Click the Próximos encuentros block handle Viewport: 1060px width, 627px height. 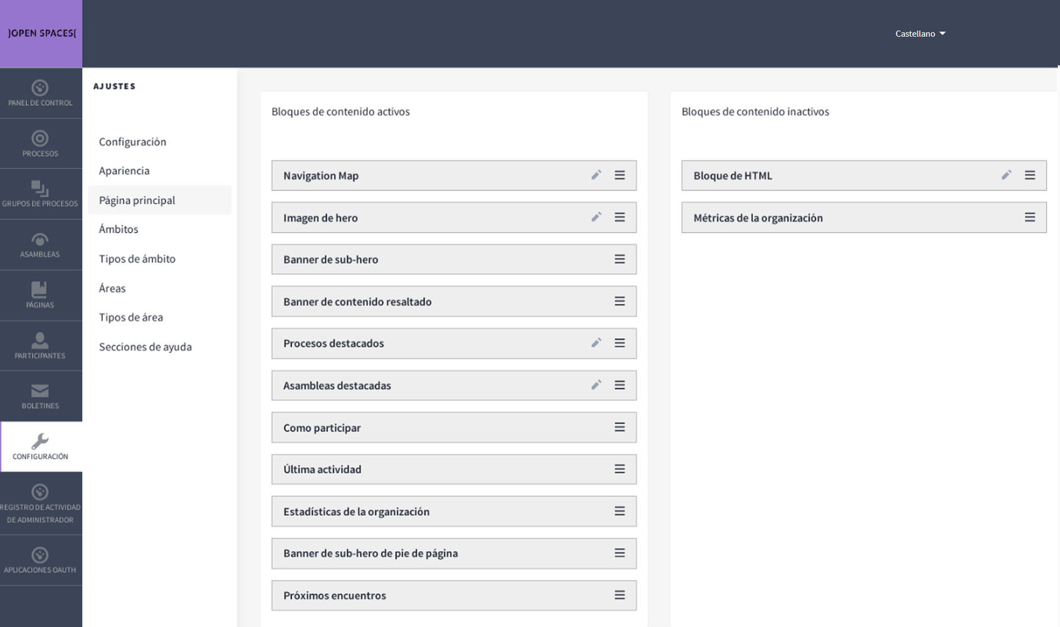[619, 595]
